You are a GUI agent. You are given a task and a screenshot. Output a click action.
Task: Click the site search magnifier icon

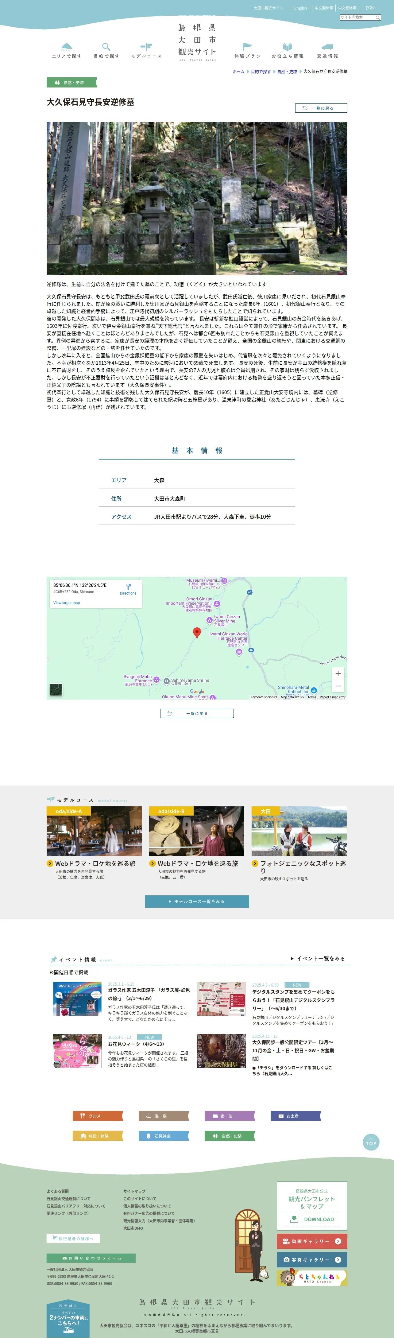[x=378, y=18]
